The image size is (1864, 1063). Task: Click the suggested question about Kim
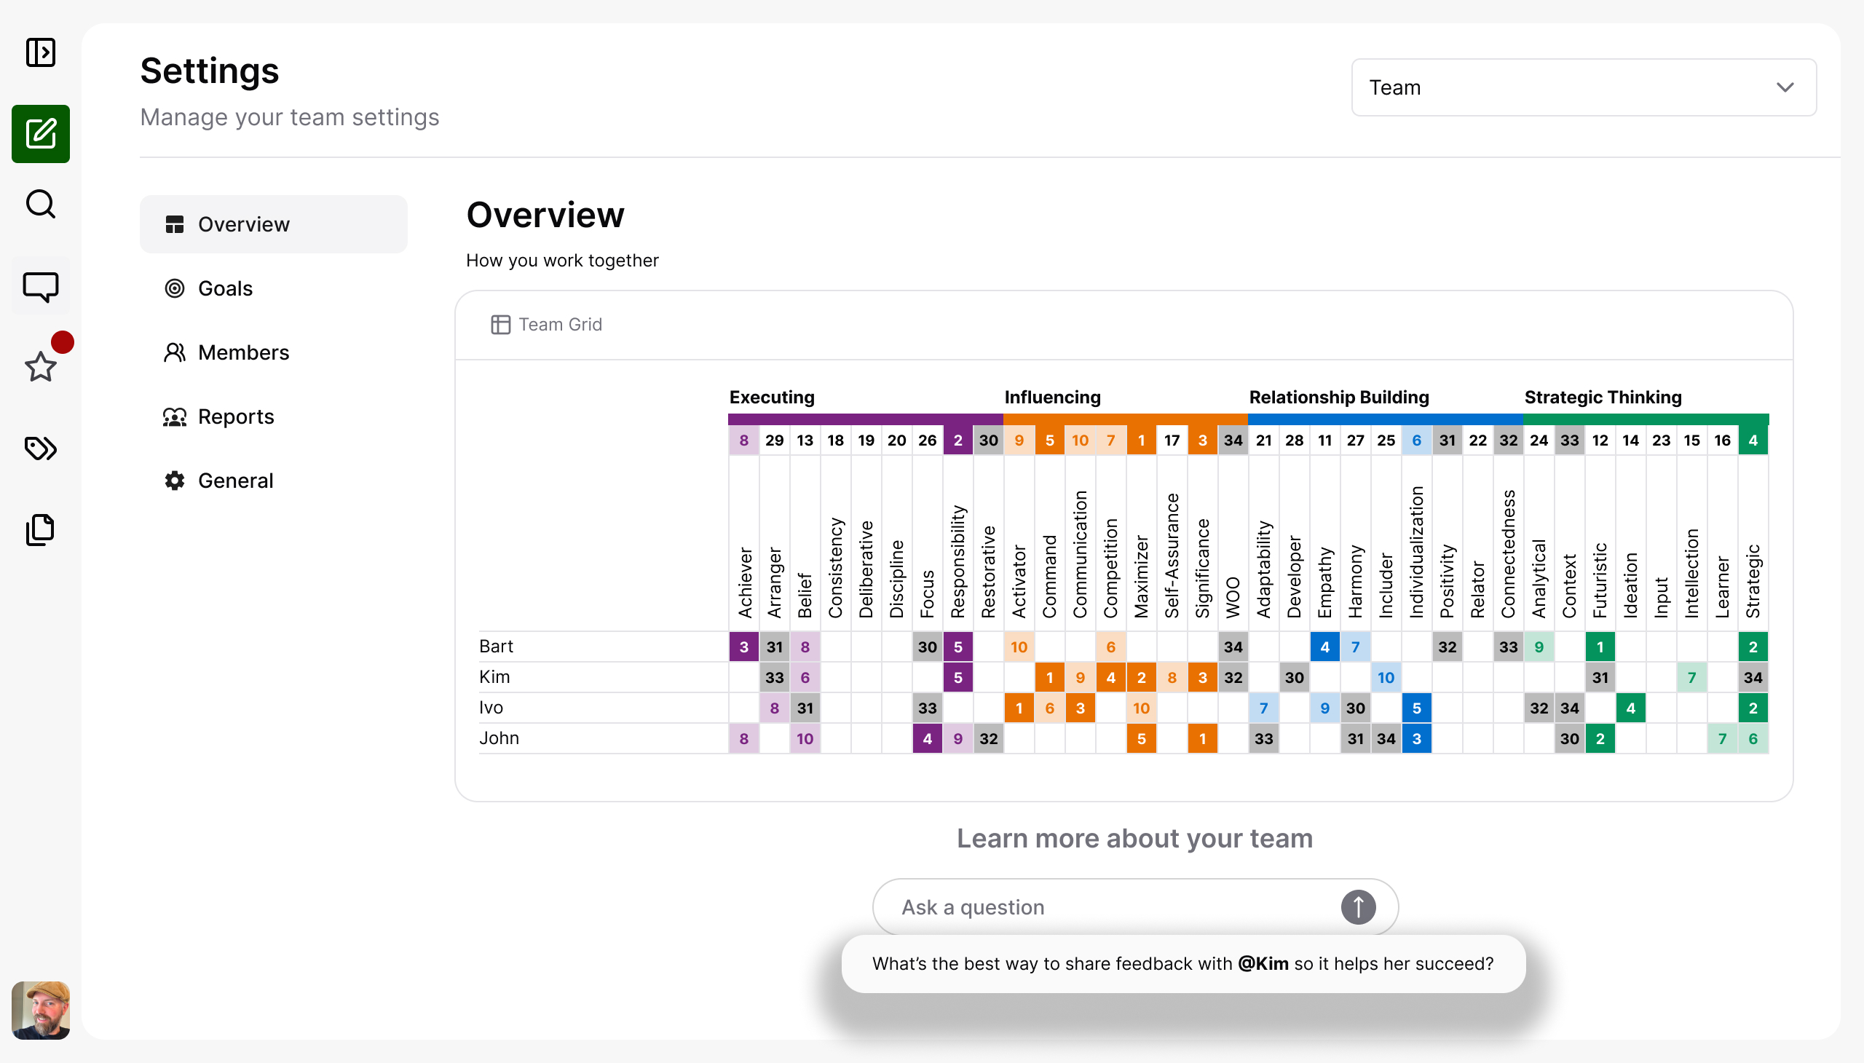tap(1182, 964)
